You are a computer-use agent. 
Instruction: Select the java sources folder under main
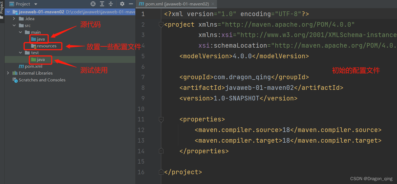[41, 39]
